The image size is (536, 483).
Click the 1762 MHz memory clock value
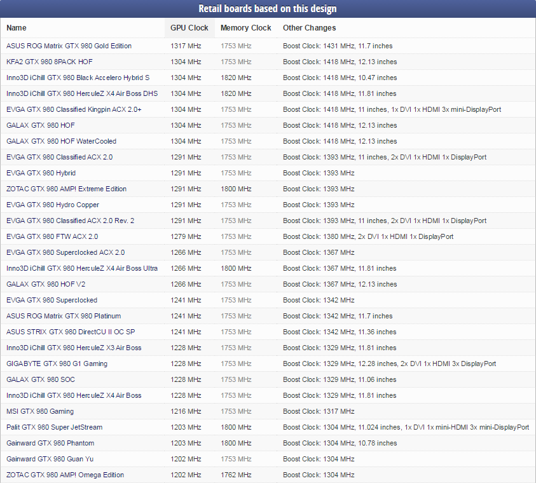tap(236, 475)
